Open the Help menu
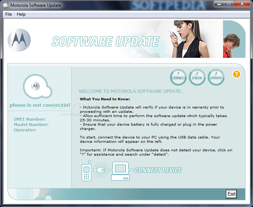Image resolution: width=253 pixels, height=207 pixels. 21,14
